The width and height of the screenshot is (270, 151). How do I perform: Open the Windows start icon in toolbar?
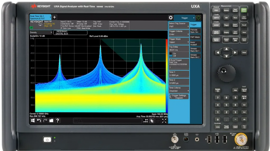pyautogui.click(x=33, y=121)
